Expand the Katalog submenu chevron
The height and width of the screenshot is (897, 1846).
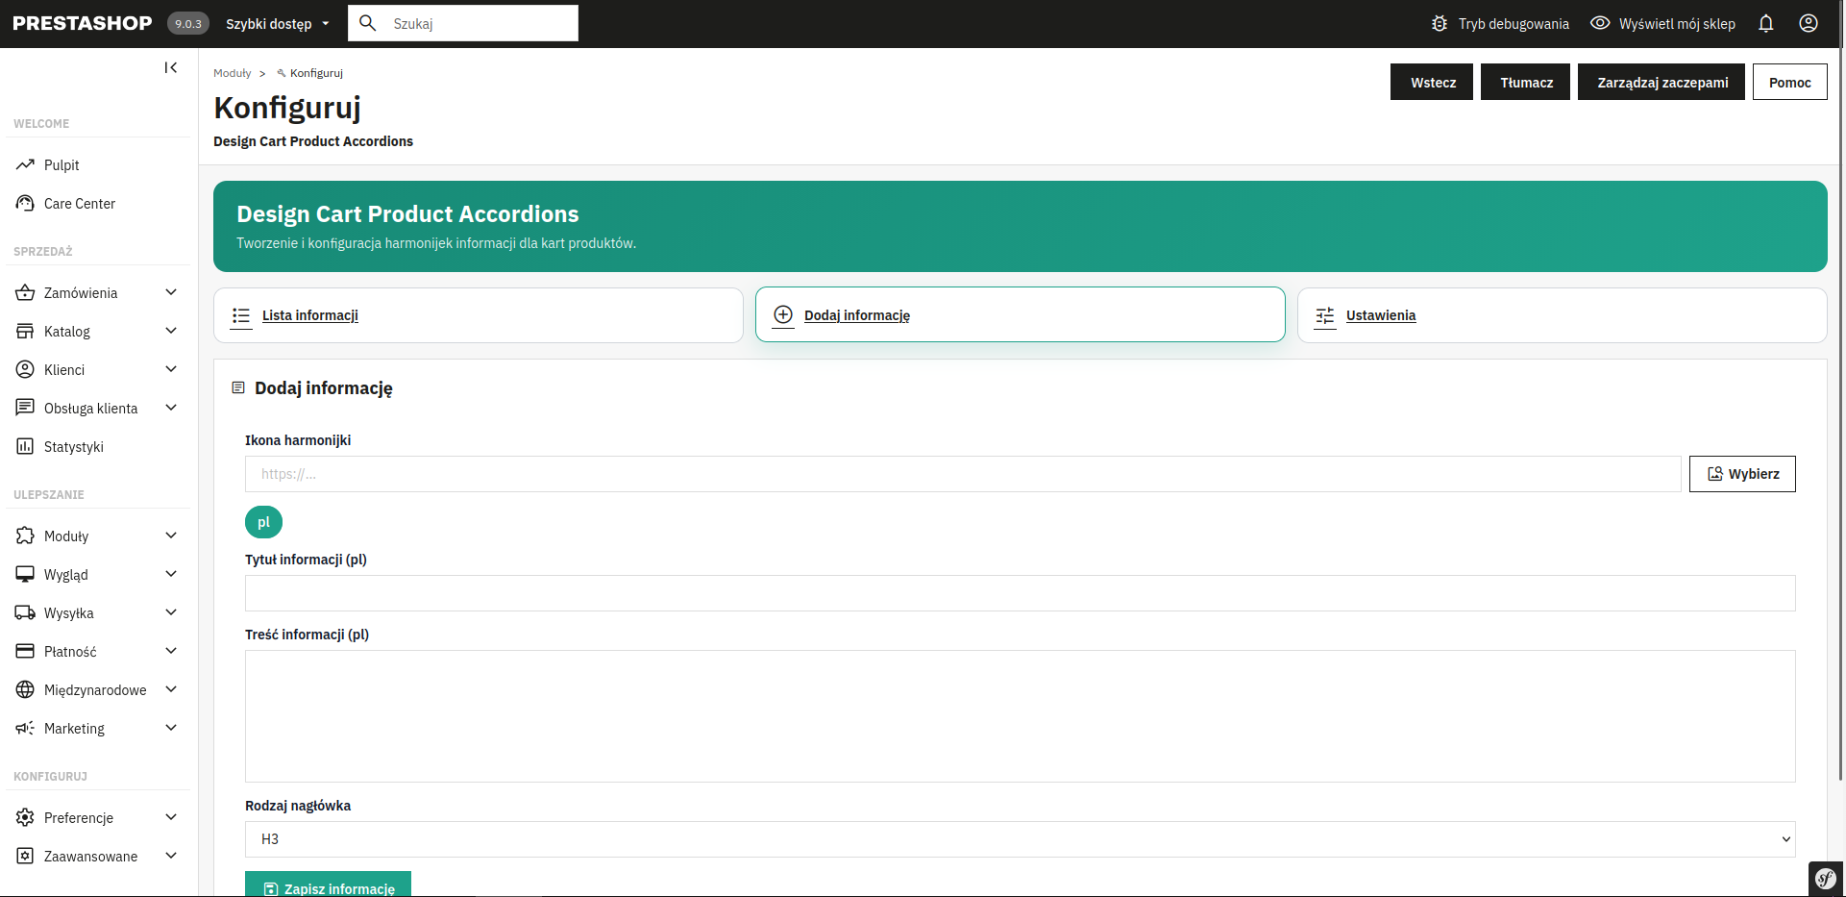tap(171, 331)
